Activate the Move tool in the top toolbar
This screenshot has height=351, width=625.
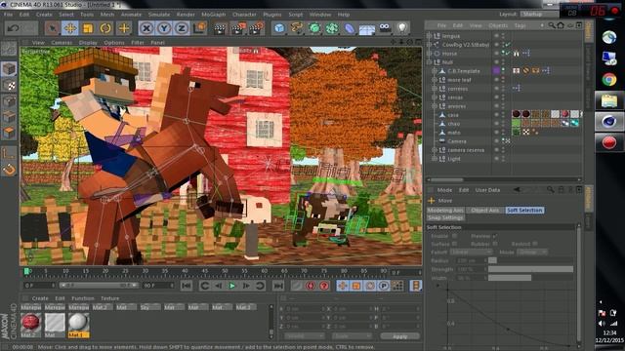pos(70,28)
